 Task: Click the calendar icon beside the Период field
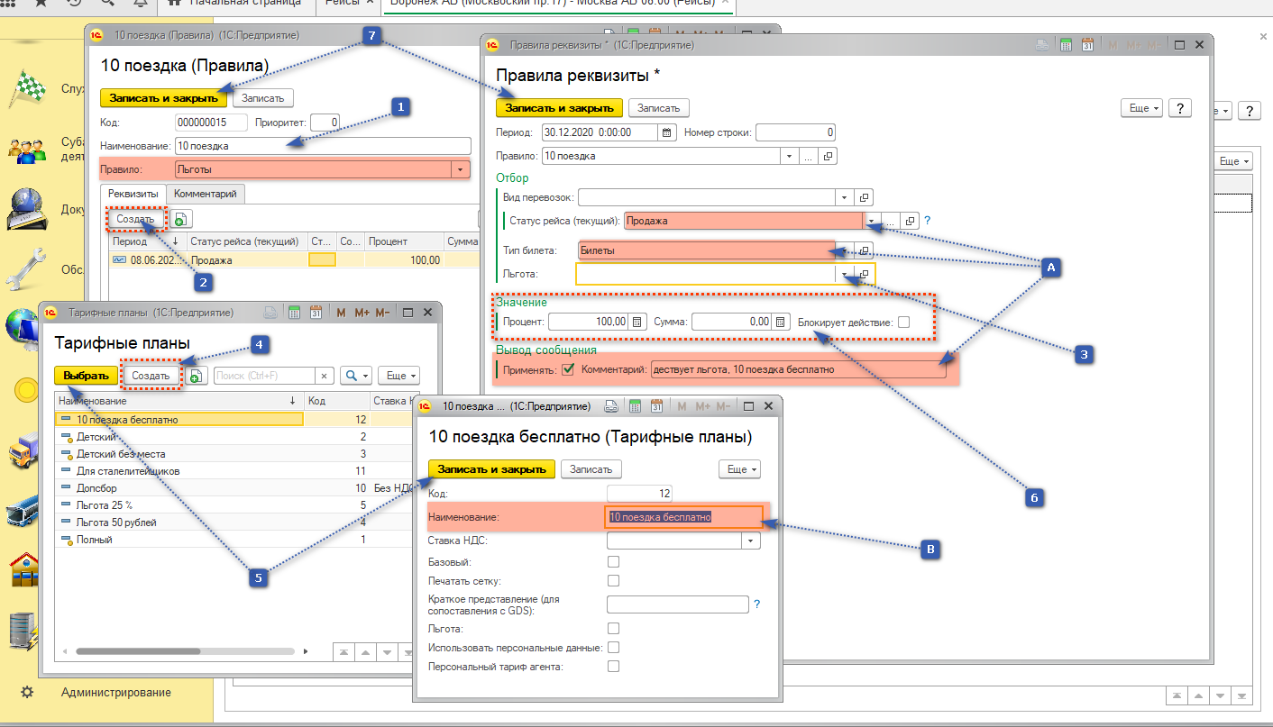tap(667, 132)
